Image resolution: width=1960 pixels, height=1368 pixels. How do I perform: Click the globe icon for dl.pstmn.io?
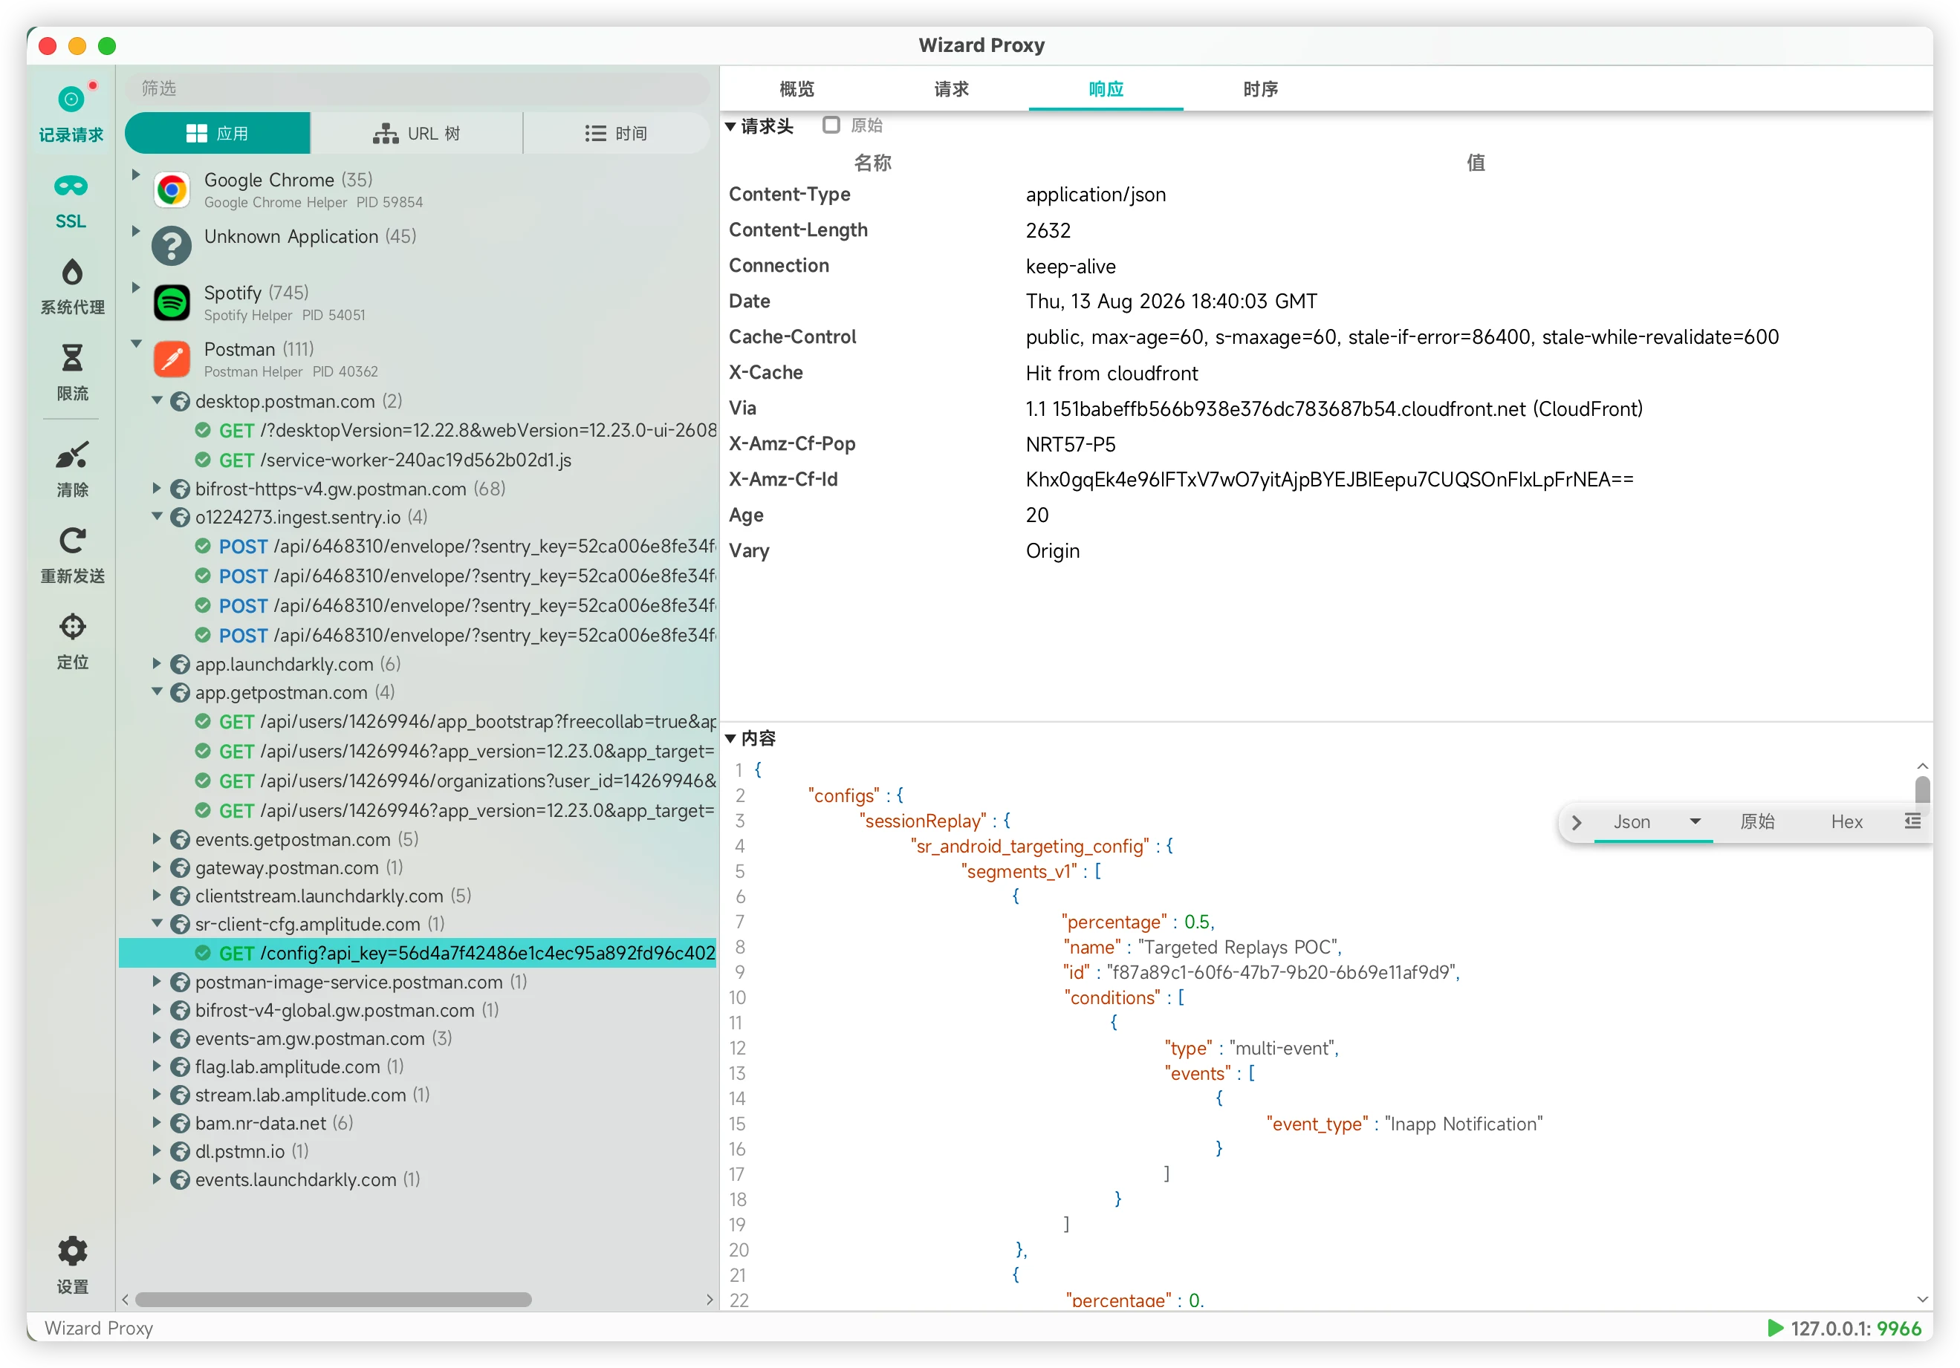coord(180,1151)
